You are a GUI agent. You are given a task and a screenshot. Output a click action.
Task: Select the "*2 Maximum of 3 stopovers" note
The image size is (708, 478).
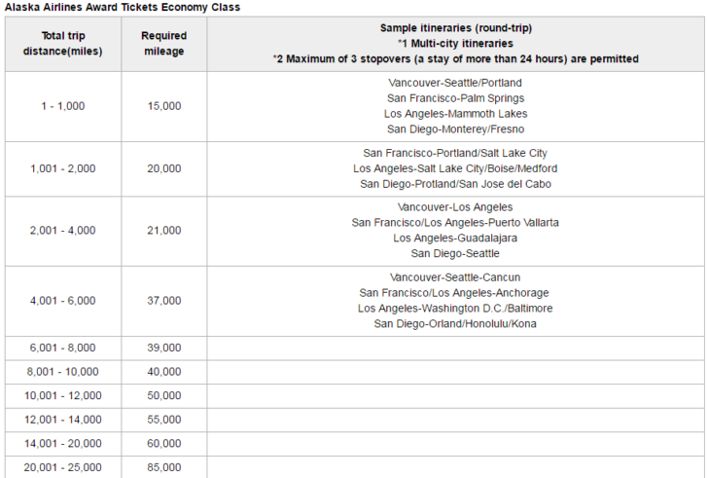tap(455, 58)
